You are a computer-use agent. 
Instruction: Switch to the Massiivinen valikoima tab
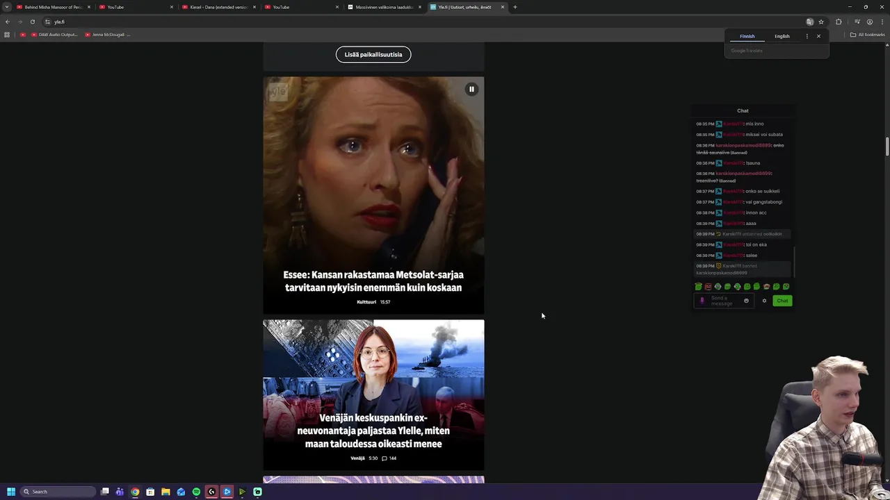click(x=385, y=7)
